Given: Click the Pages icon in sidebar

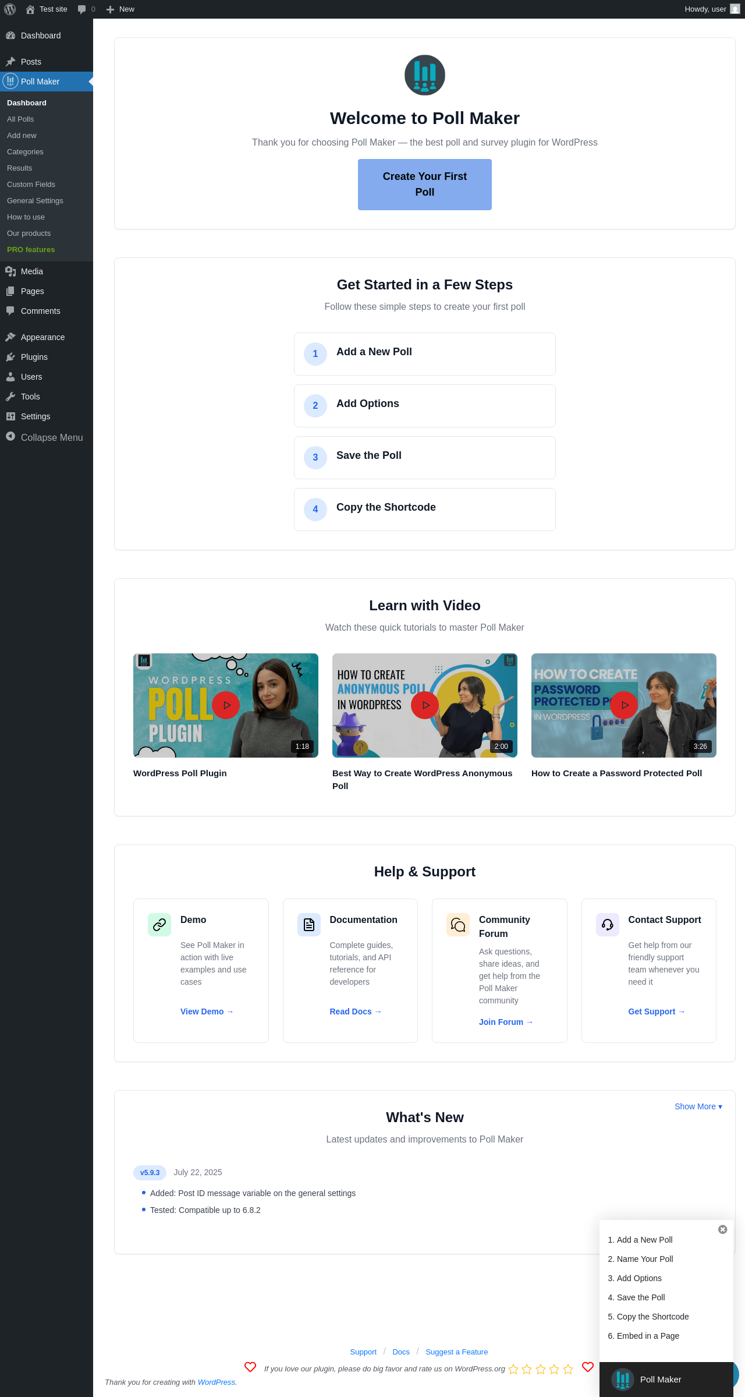Looking at the screenshot, I should (x=10, y=291).
